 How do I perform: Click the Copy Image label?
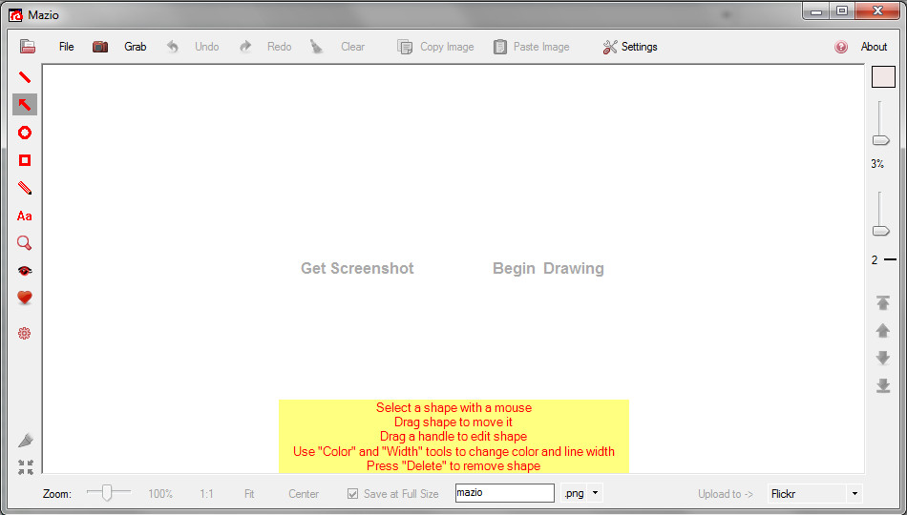pos(447,47)
